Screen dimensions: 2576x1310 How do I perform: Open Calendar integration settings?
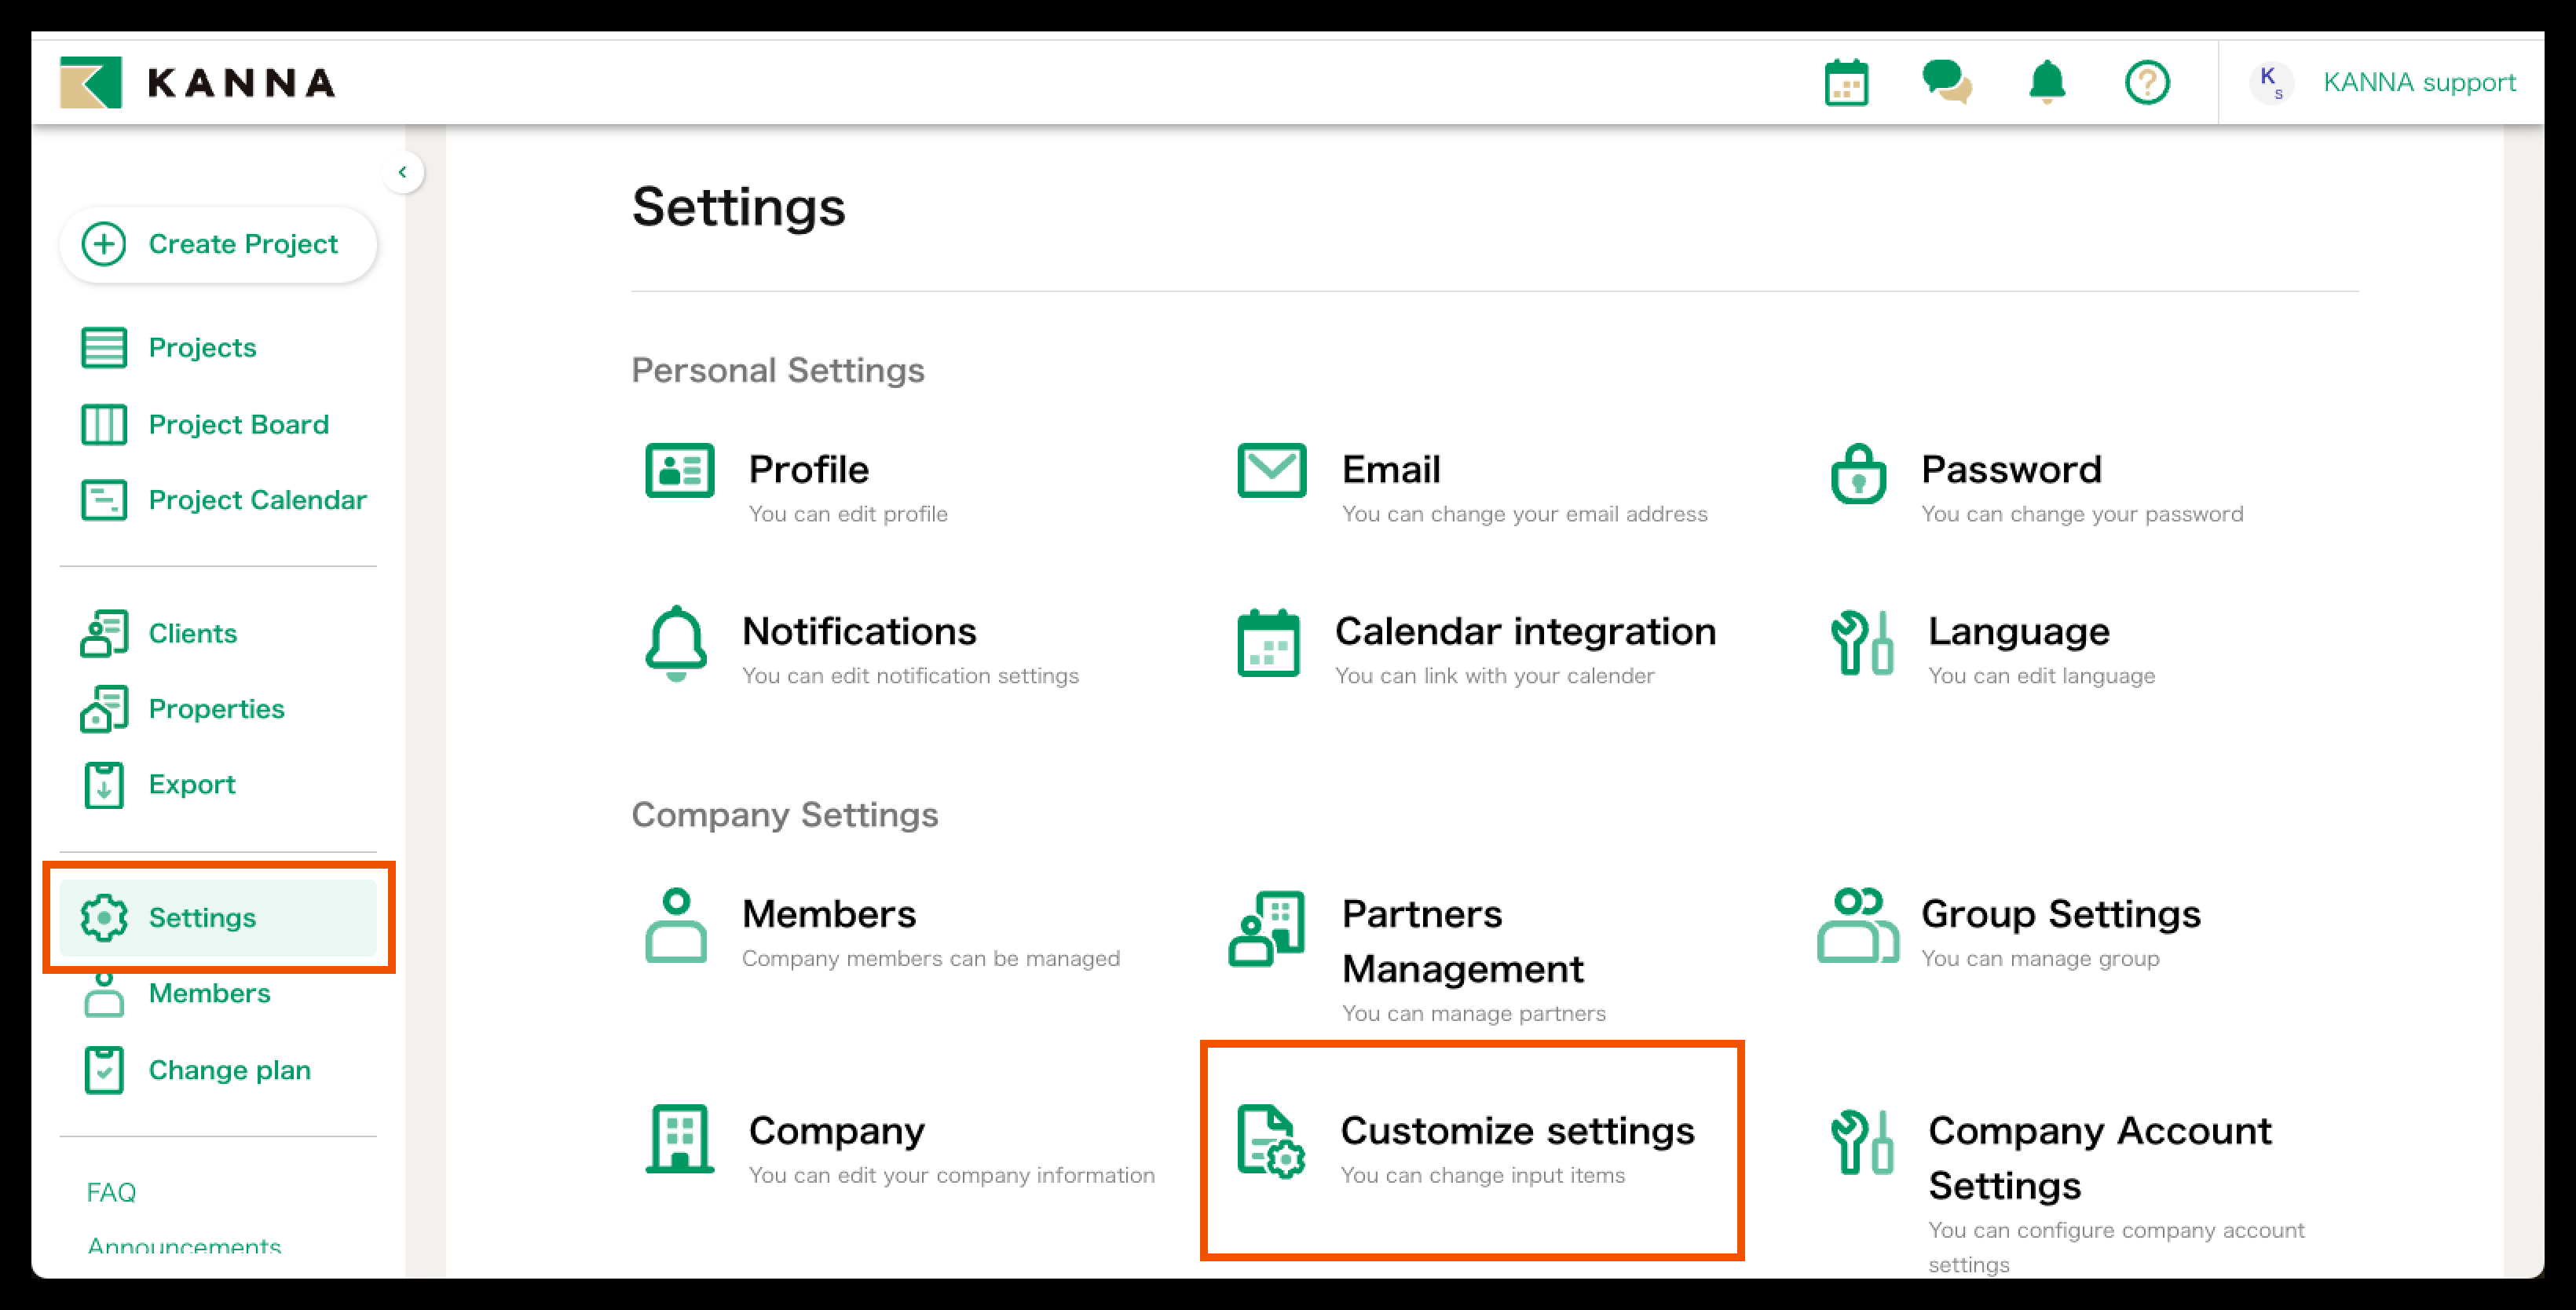click(1524, 632)
